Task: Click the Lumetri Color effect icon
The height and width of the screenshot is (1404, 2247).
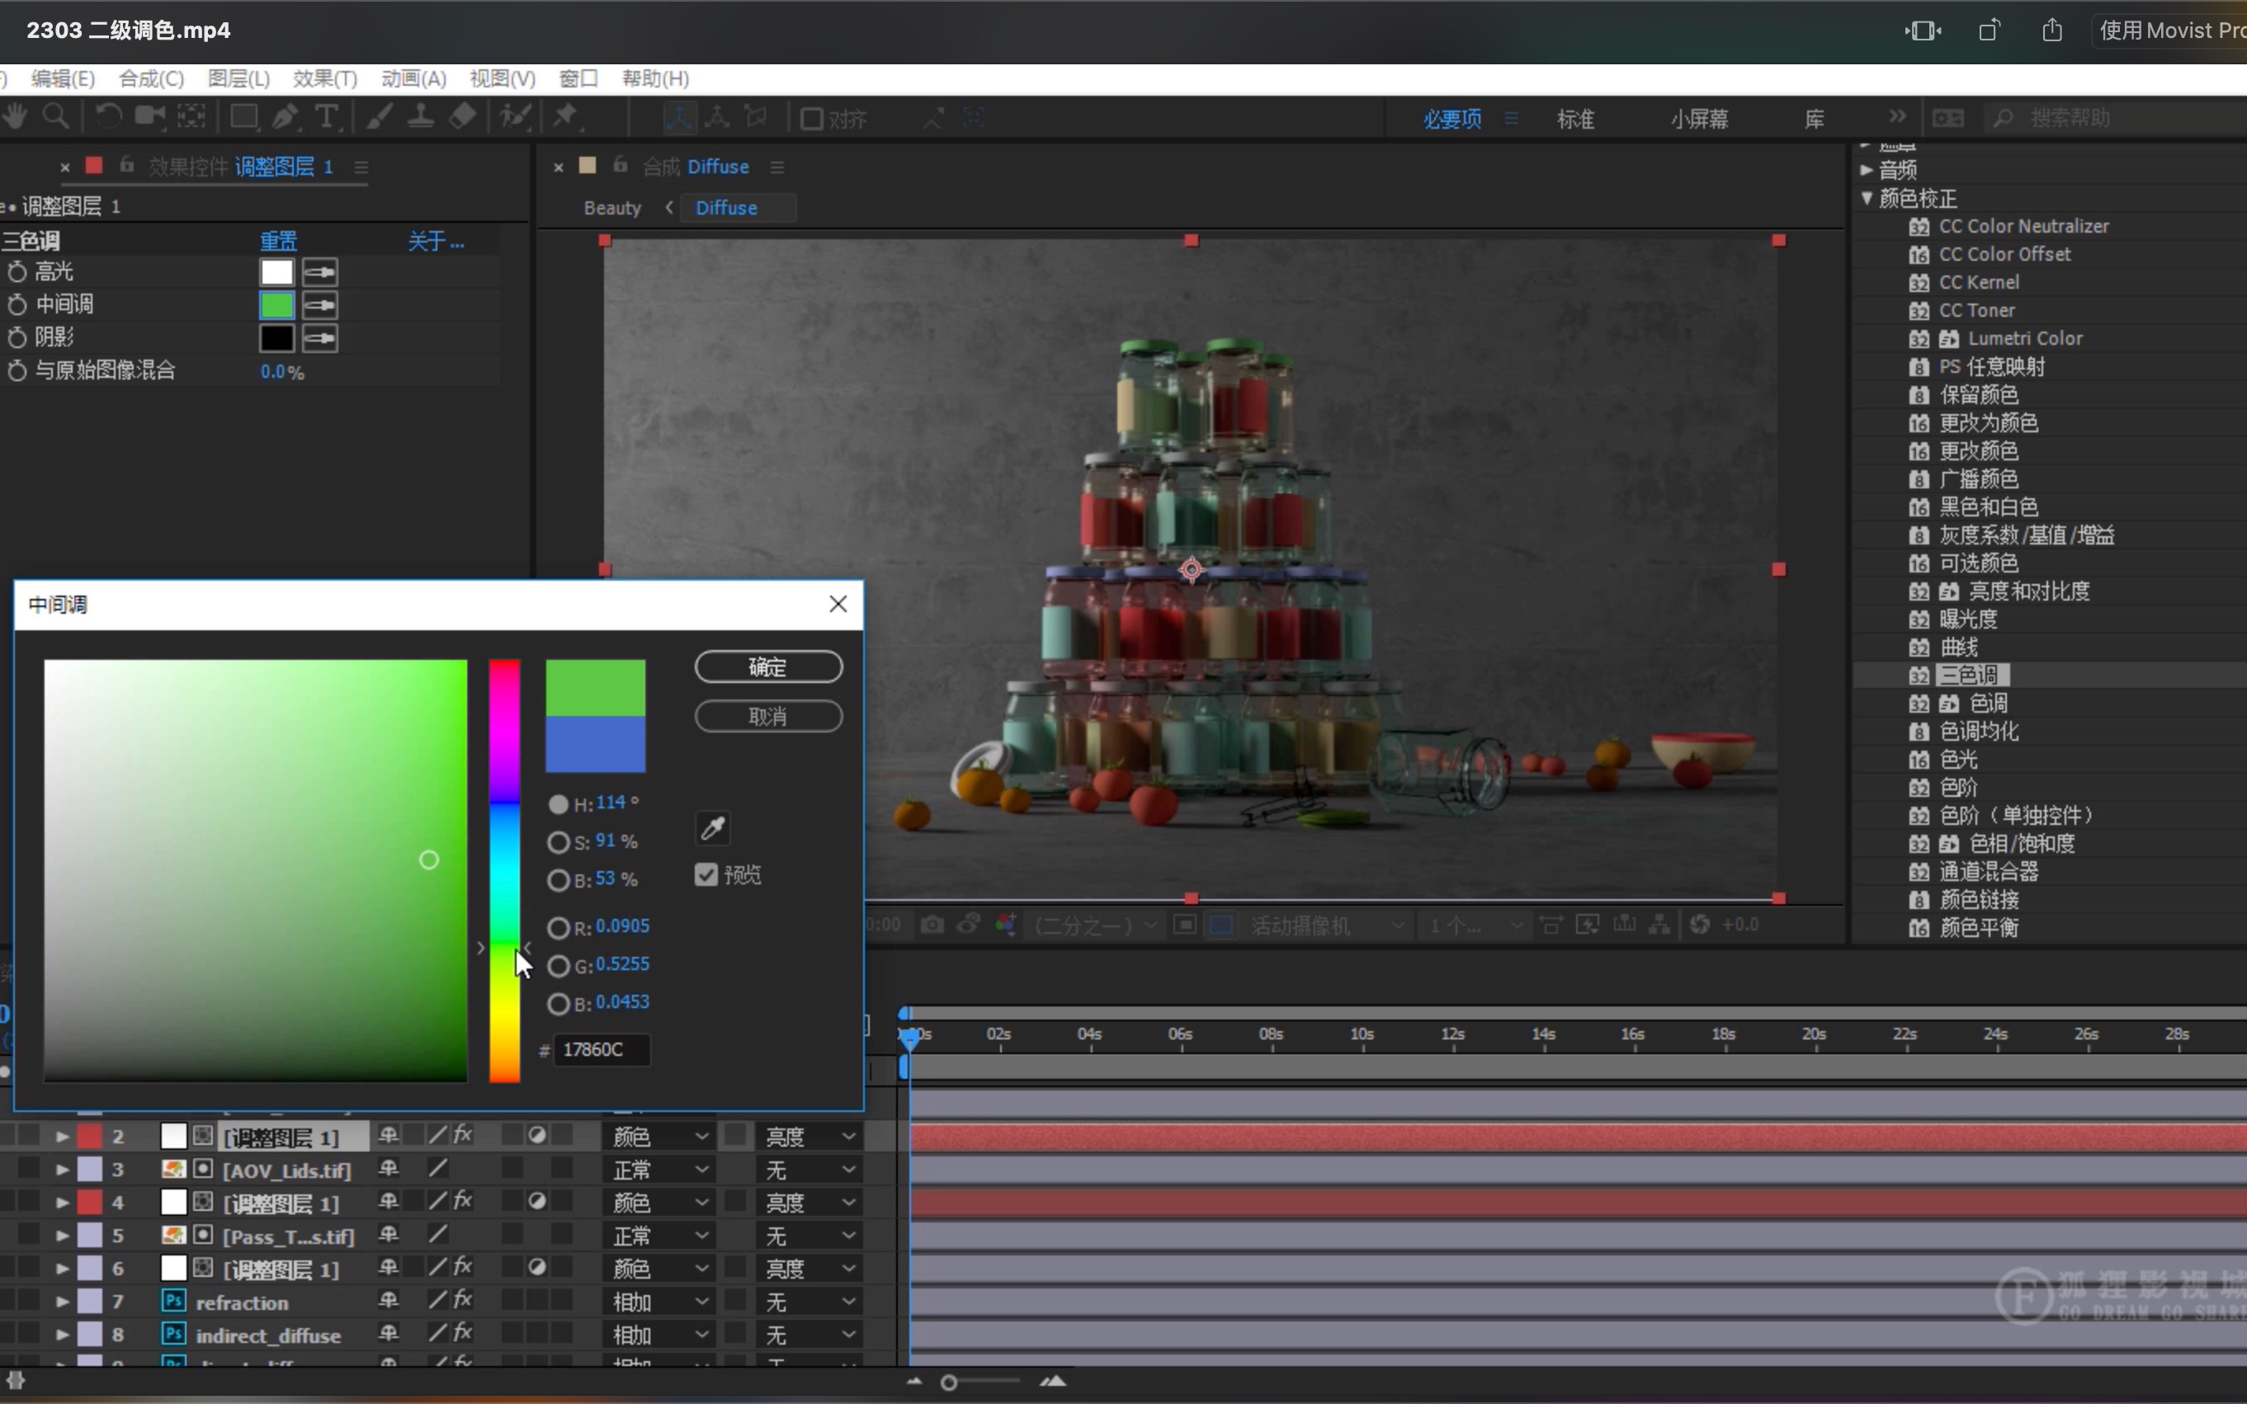Action: tap(1949, 339)
